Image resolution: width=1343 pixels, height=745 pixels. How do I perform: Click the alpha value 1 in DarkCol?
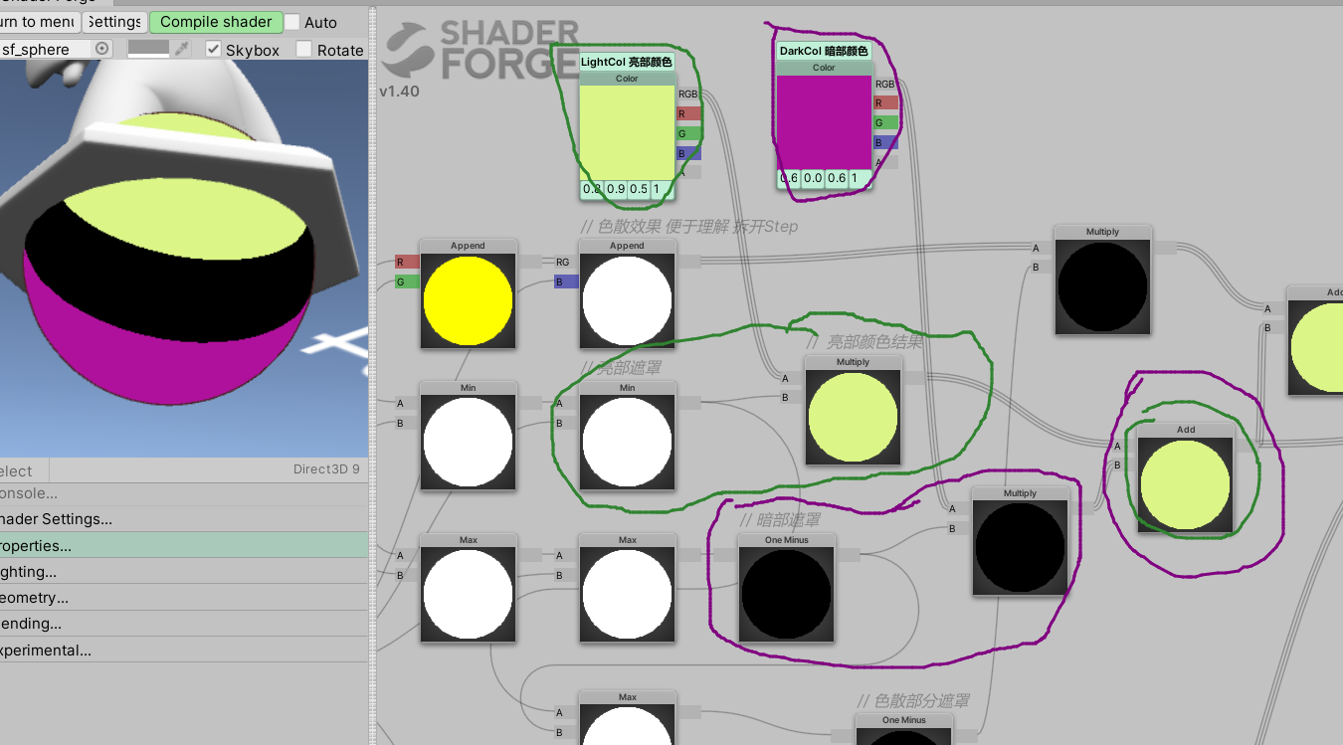pyautogui.click(x=861, y=178)
